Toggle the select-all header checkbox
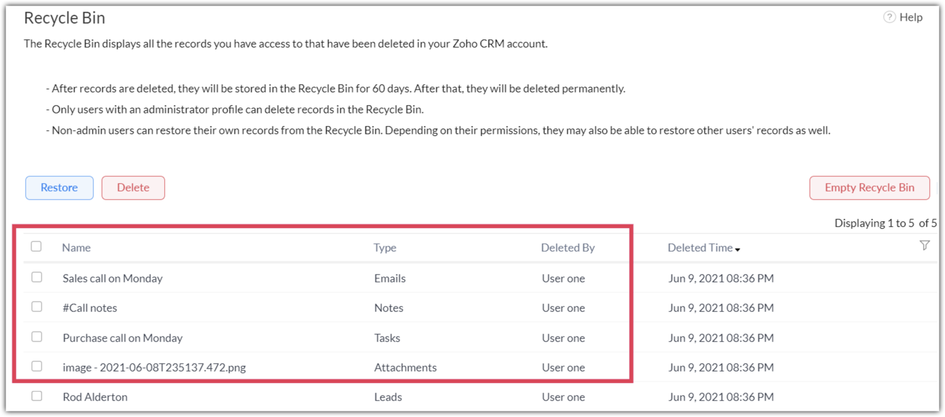The height and width of the screenshot is (417, 945). [x=36, y=246]
